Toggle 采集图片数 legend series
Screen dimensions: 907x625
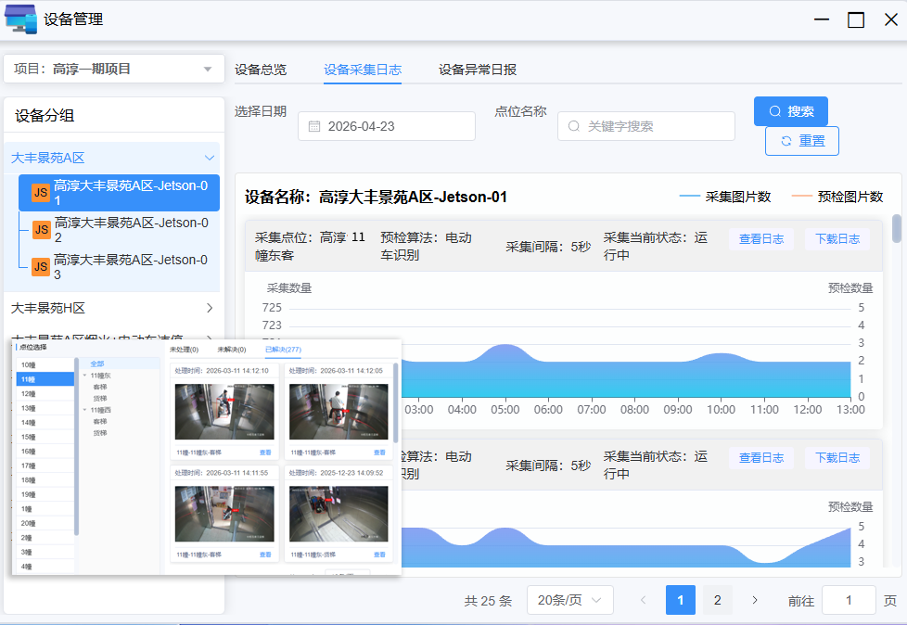point(725,197)
